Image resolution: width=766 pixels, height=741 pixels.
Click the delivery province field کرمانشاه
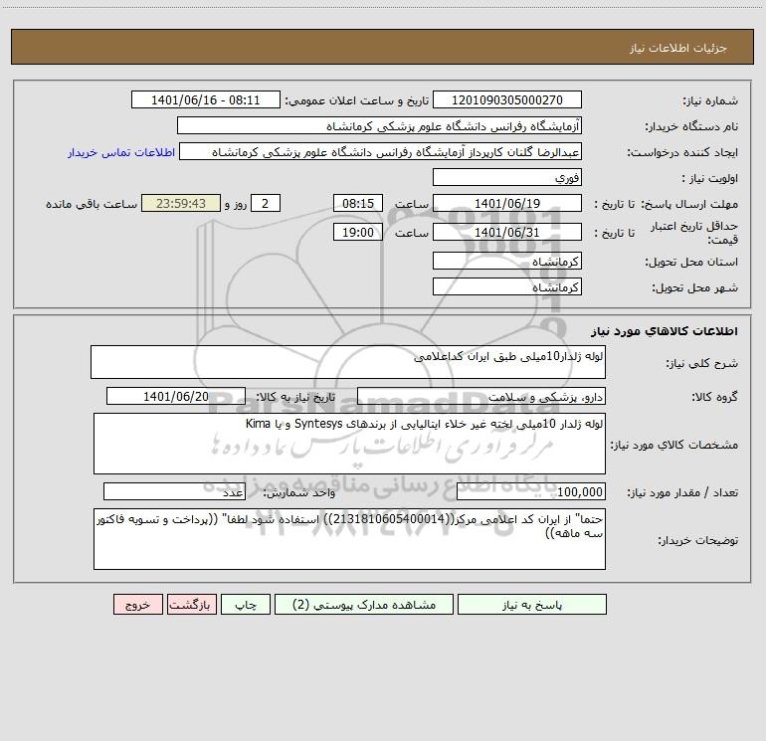point(507,261)
